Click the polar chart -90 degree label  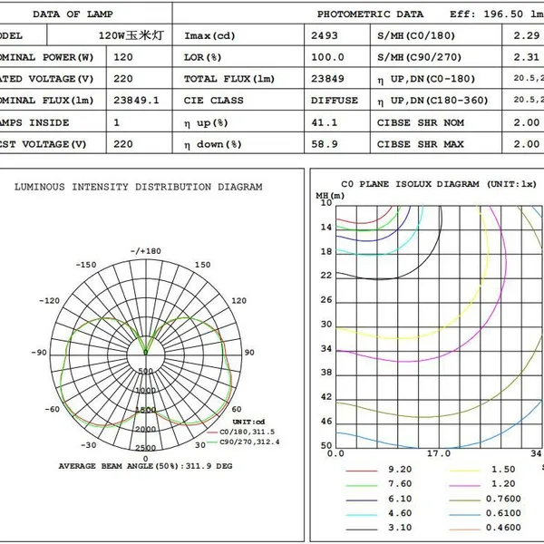39,353
